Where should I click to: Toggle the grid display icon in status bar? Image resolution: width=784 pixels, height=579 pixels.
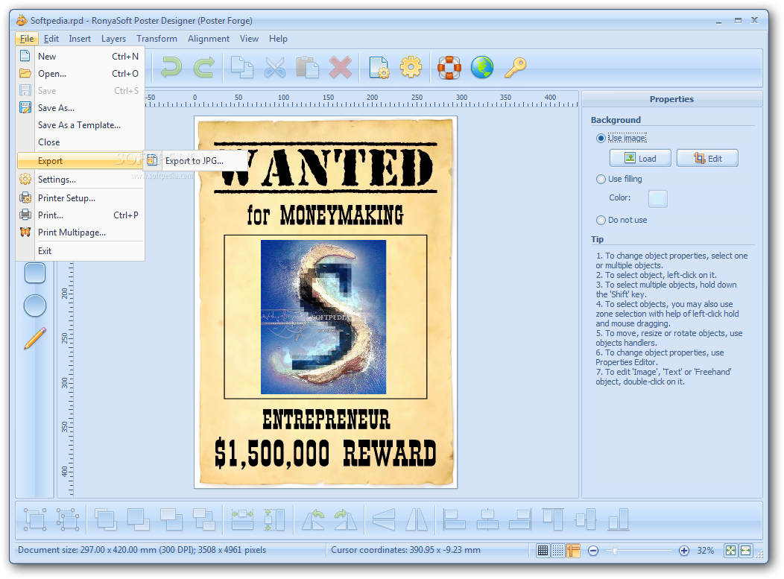pos(543,551)
